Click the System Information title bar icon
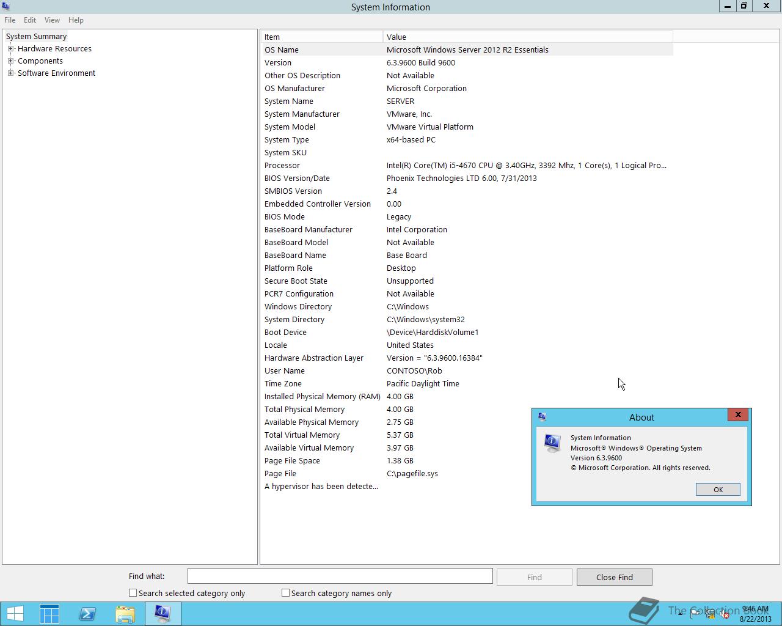The image size is (782, 626). 5,7
